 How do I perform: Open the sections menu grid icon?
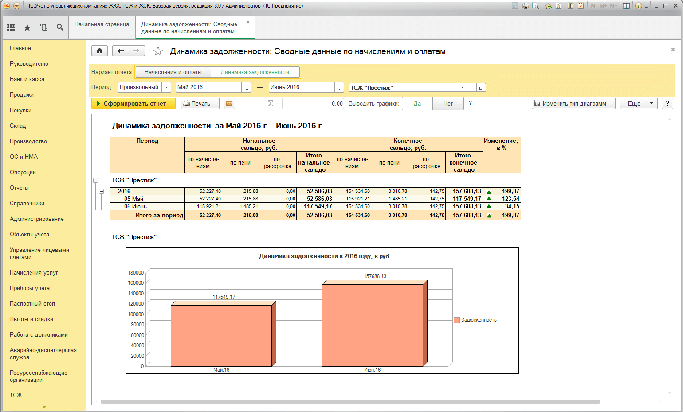(11, 27)
